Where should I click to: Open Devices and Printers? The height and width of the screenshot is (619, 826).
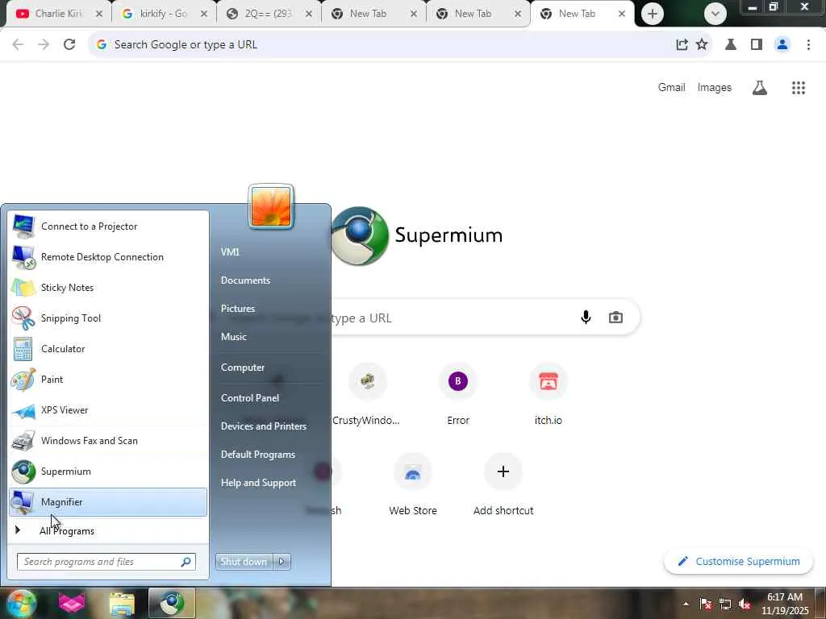click(264, 426)
